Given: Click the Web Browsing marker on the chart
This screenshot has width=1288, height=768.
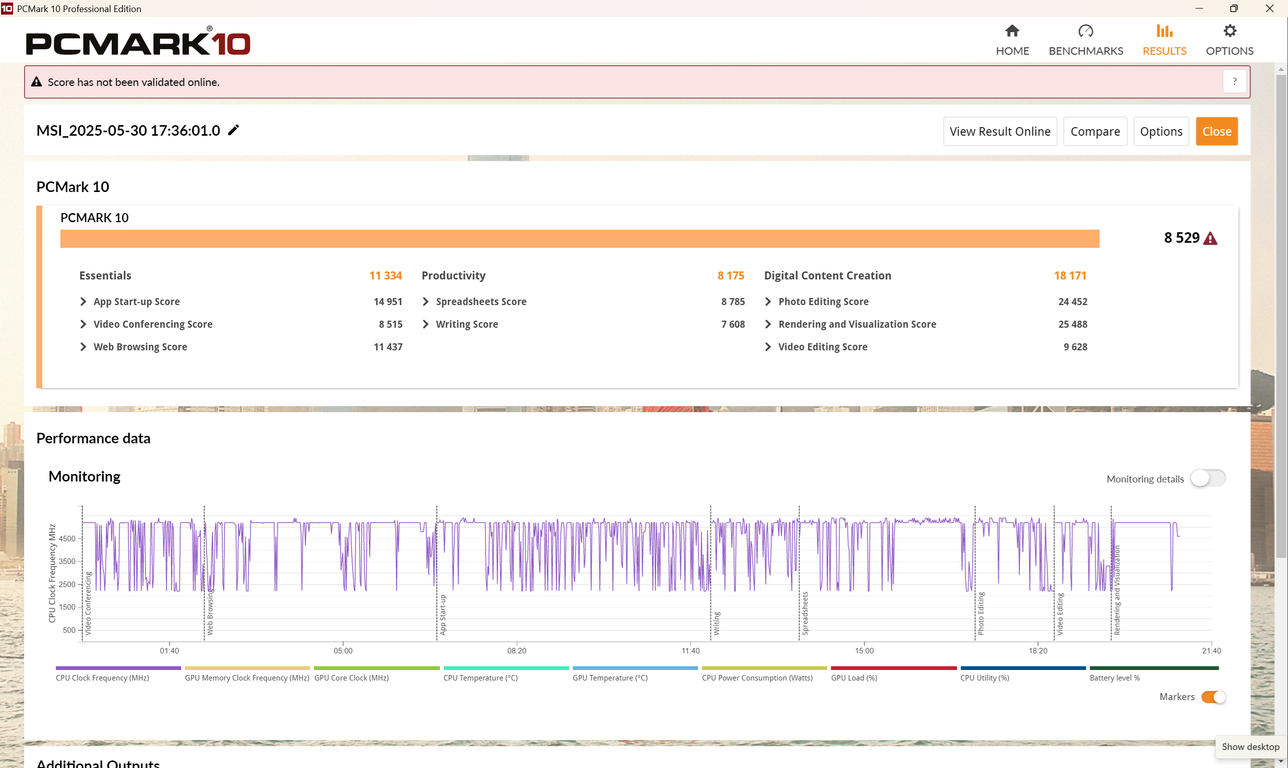Looking at the screenshot, I should click(210, 613).
